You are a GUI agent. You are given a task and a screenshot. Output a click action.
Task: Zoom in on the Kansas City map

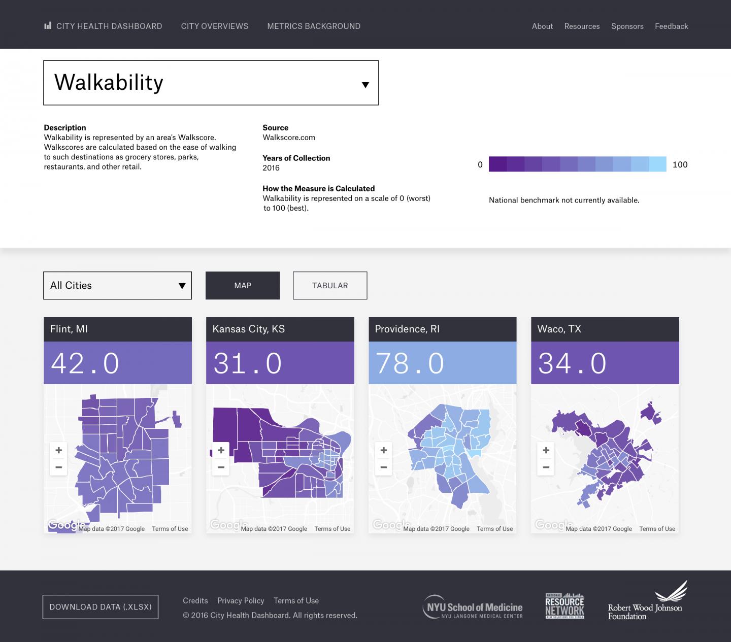[x=221, y=450]
